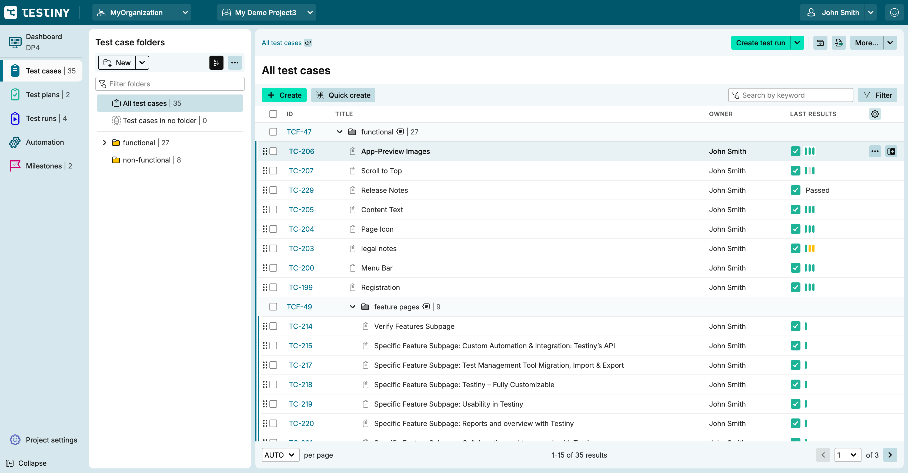The width and height of the screenshot is (908, 473).
Task: Click the Quick create button
Action: (x=343, y=95)
